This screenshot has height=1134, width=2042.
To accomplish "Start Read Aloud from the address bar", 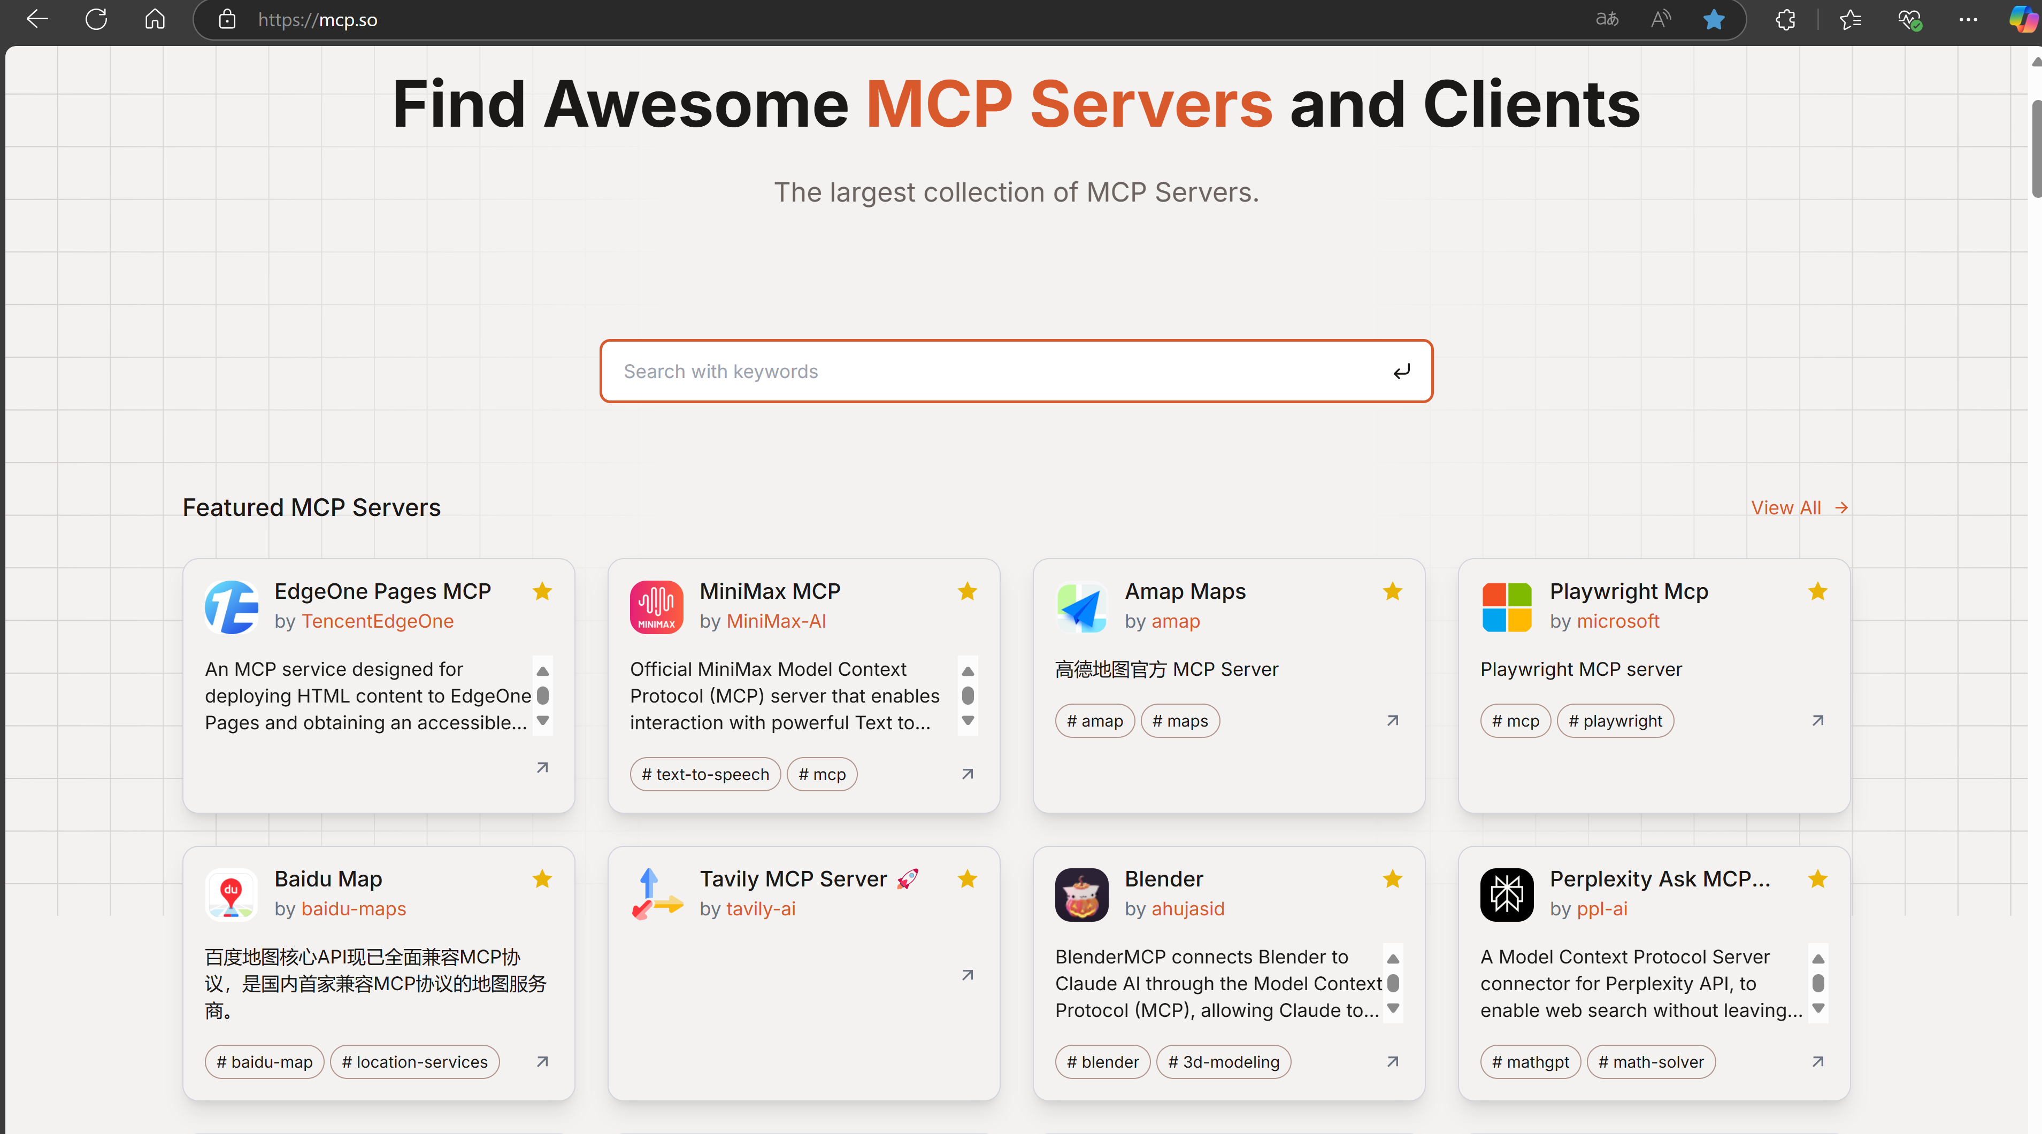I will pos(1661,19).
